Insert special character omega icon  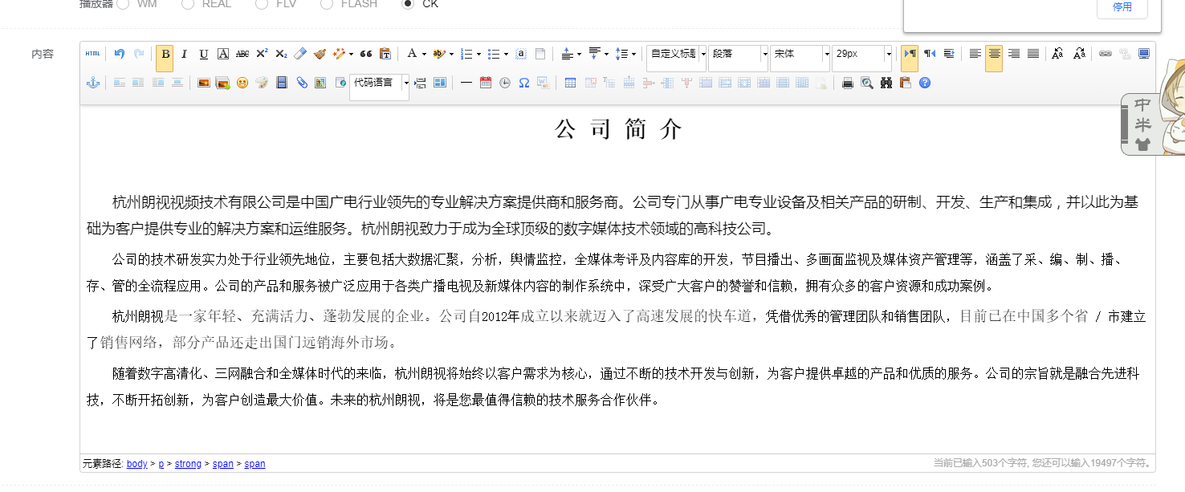coord(524,83)
